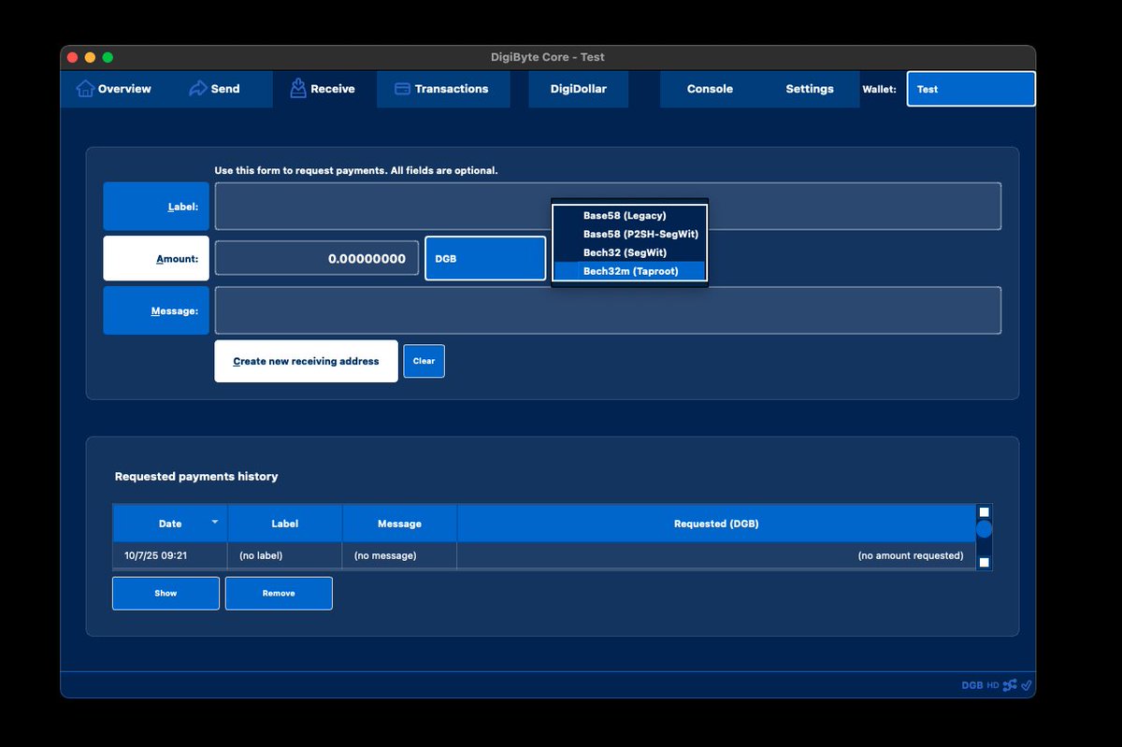Image resolution: width=1122 pixels, height=747 pixels.
Task: Click the Receive tray icon
Action: pyautogui.click(x=298, y=89)
